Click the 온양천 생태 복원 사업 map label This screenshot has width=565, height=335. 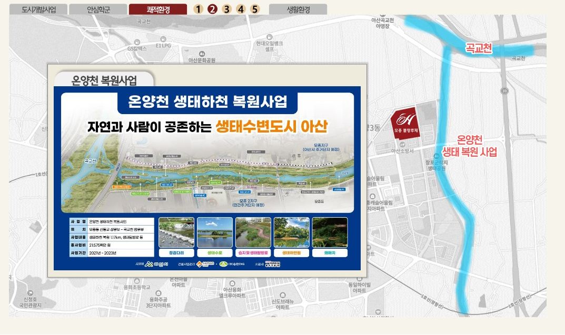coord(469,146)
